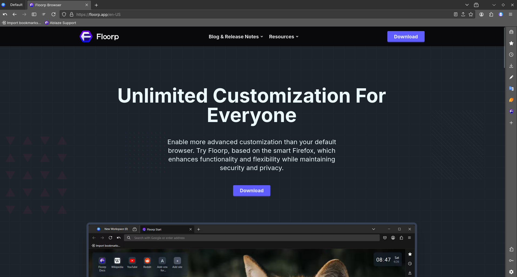Expand the Resources dropdown menu
Viewport: 517px width, 277px height.
tap(284, 37)
